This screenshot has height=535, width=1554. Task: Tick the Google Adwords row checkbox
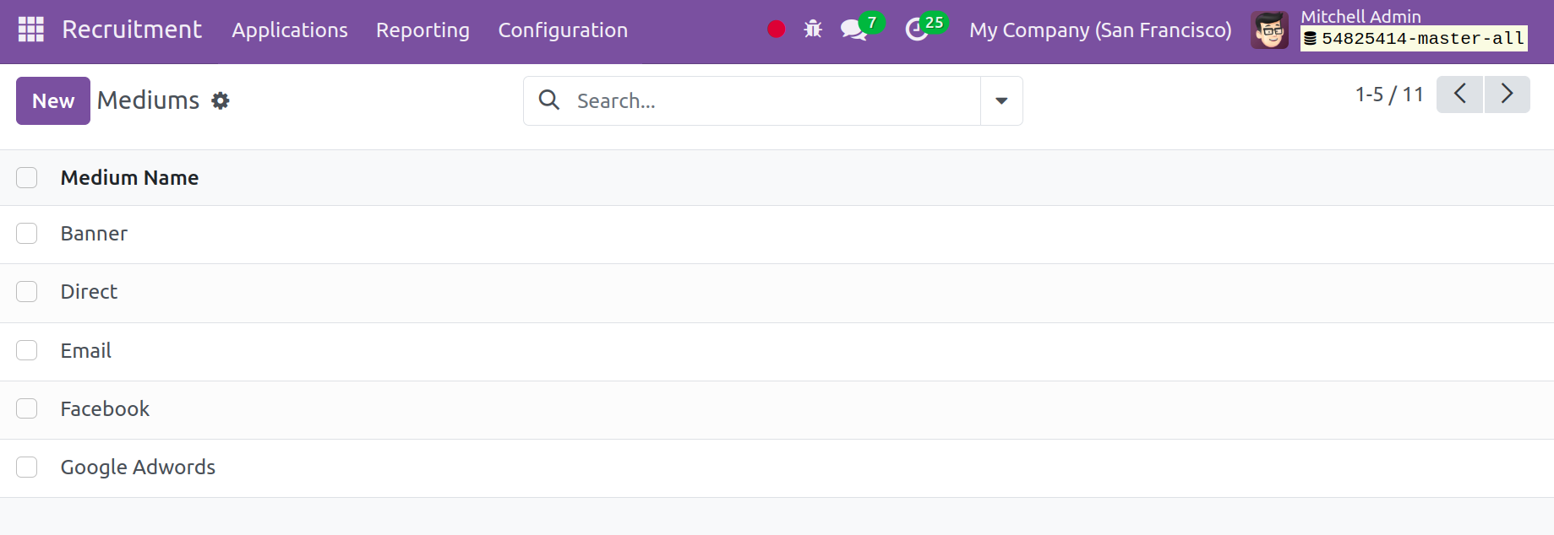pos(27,467)
